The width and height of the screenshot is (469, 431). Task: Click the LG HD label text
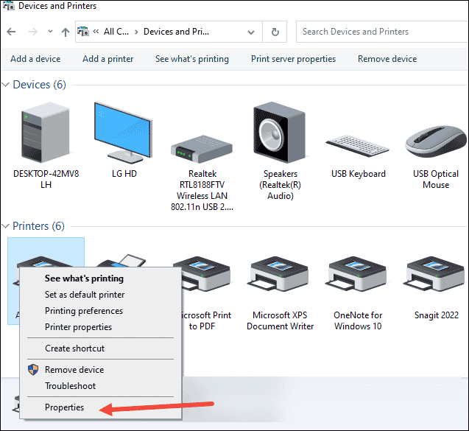(x=124, y=174)
